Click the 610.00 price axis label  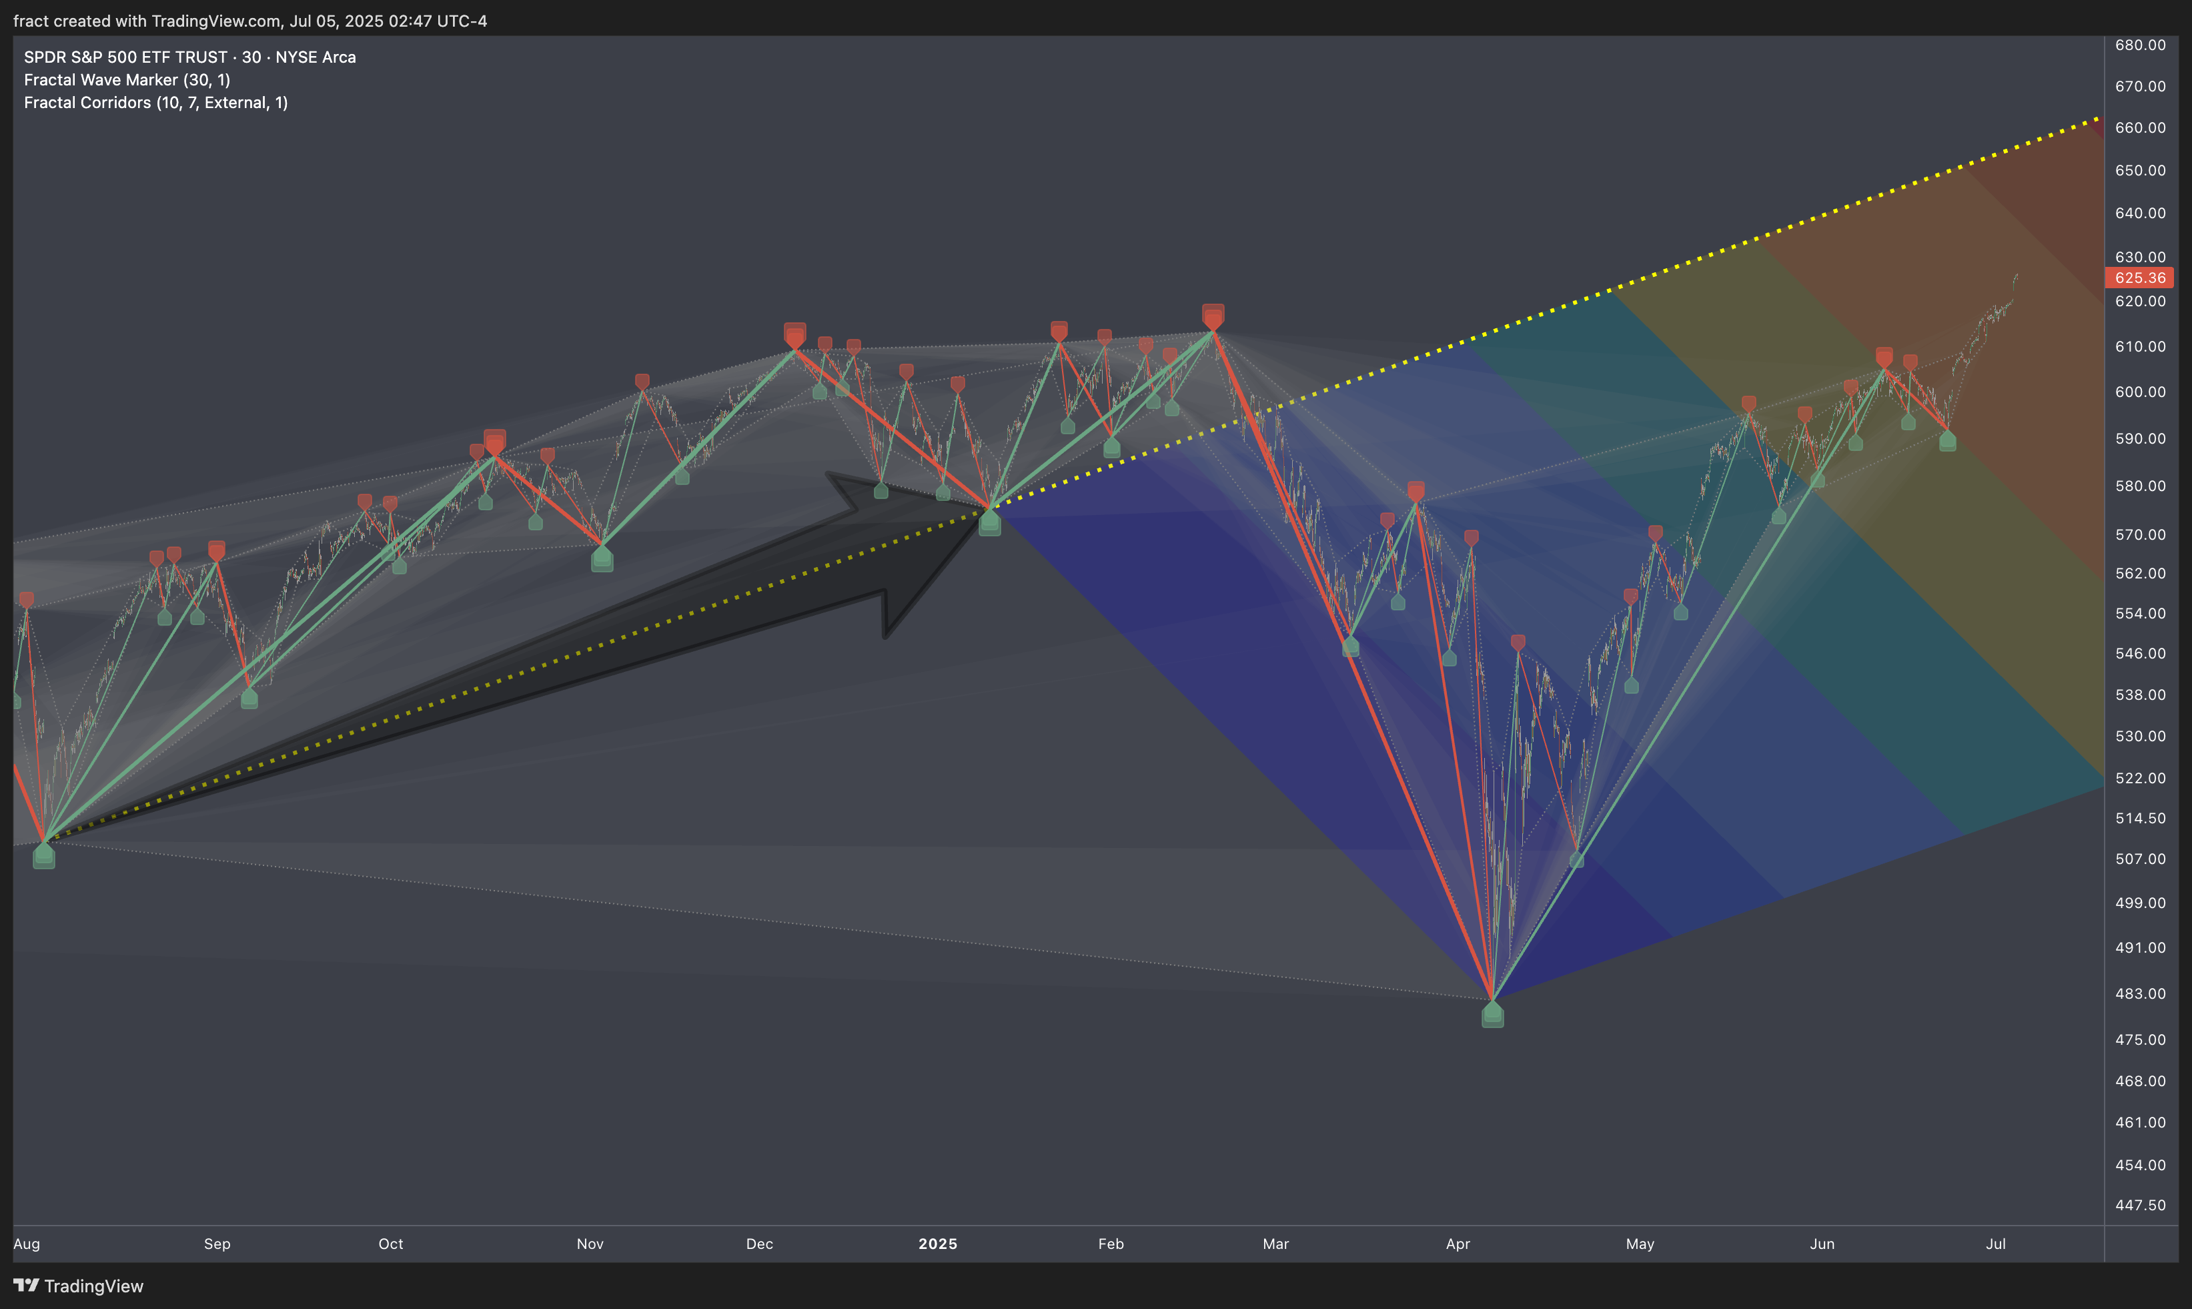(x=2140, y=347)
